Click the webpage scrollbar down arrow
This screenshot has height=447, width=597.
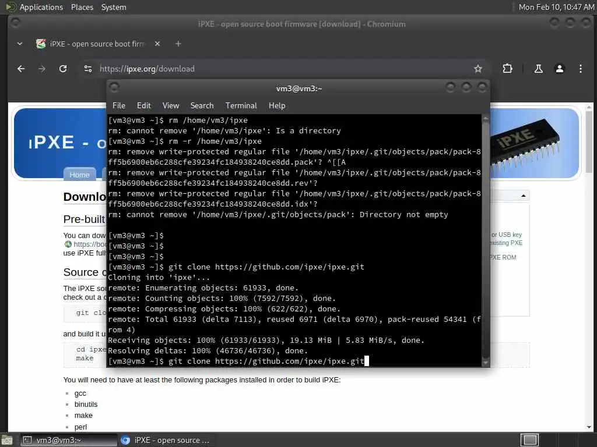point(589,427)
